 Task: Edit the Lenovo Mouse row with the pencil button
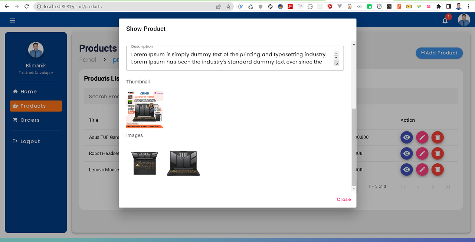422,170
